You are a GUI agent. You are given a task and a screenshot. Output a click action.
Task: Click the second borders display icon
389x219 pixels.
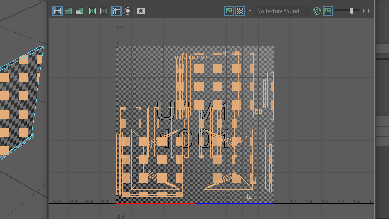tap(103, 10)
